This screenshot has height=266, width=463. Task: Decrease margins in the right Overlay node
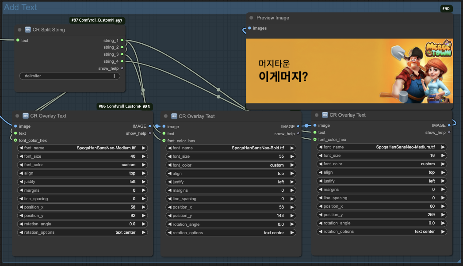coord(321,189)
